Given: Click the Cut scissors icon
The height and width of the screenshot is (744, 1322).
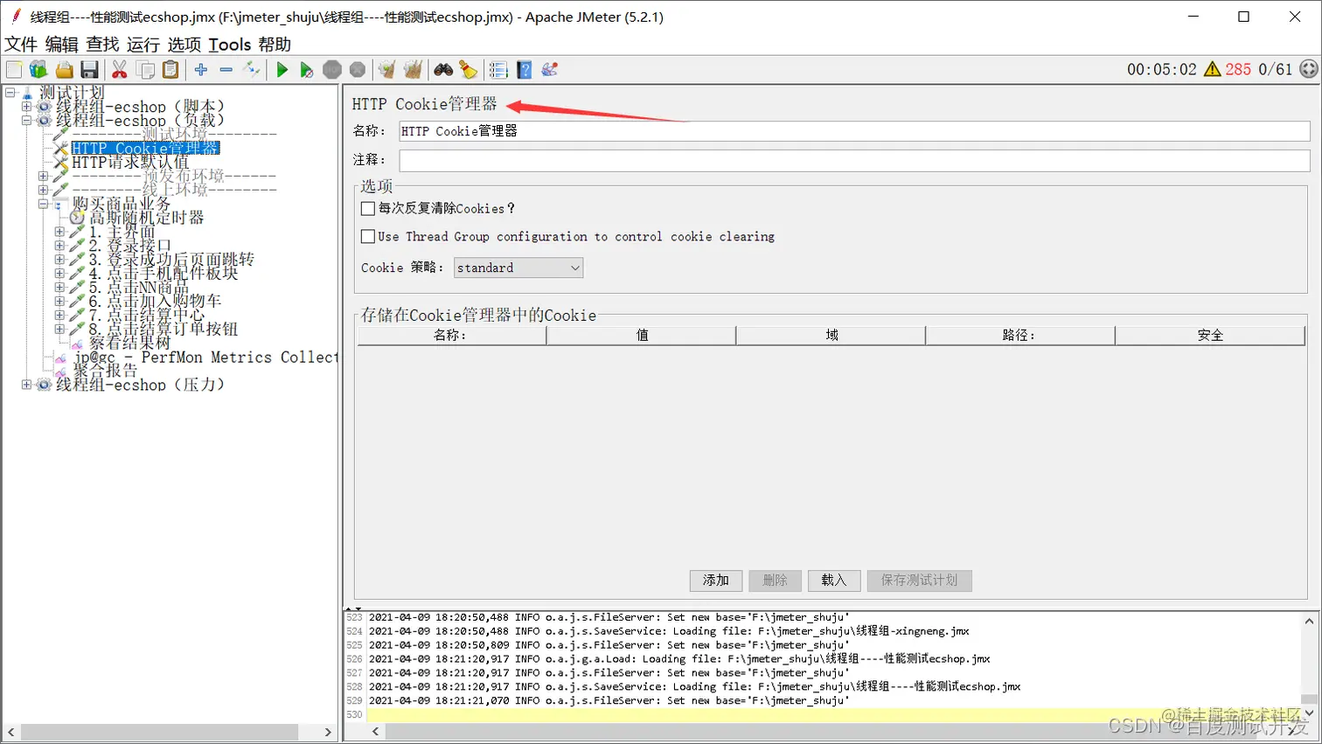Looking at the screenshot, I should click(120, 70).
